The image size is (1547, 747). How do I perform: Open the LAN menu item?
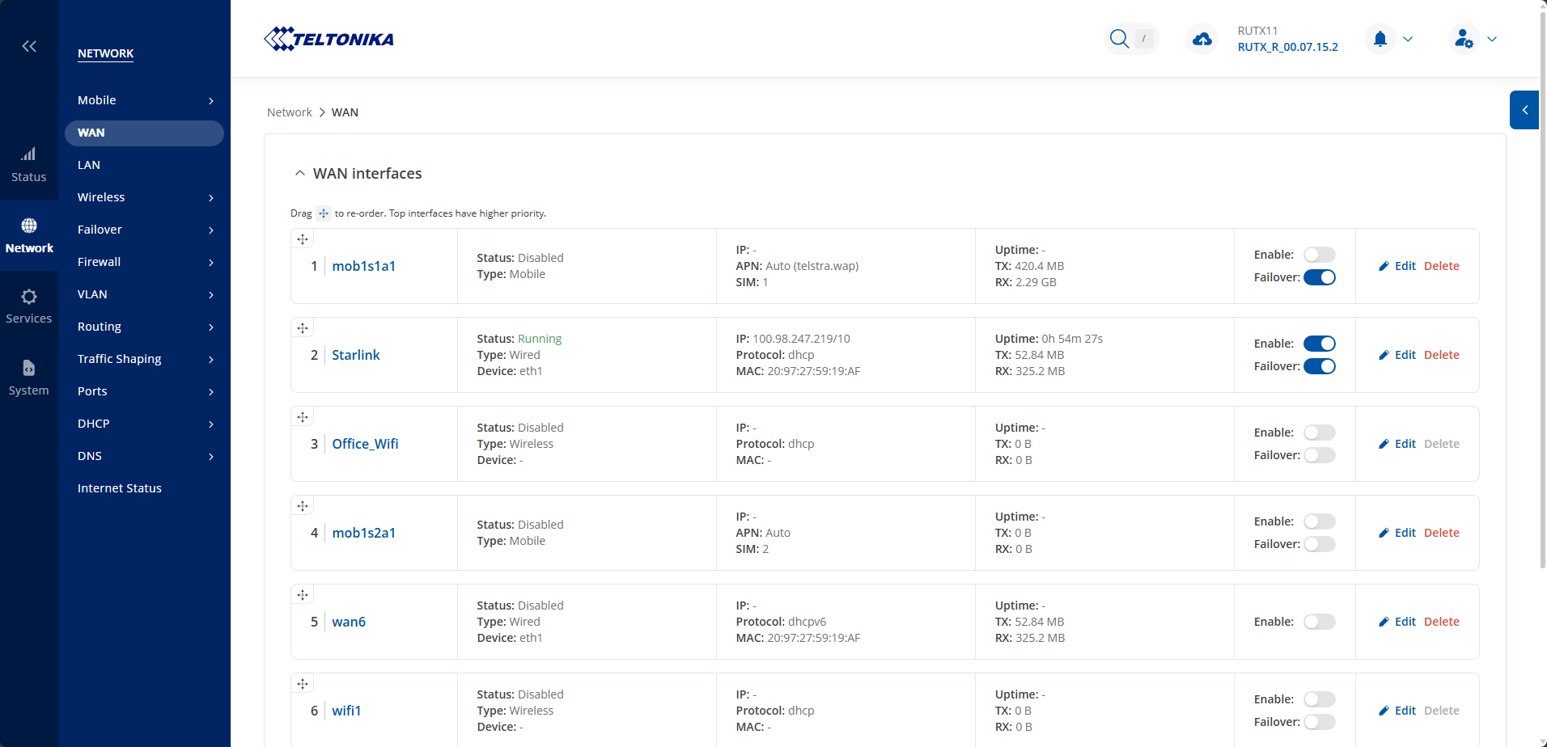[89, 165]
